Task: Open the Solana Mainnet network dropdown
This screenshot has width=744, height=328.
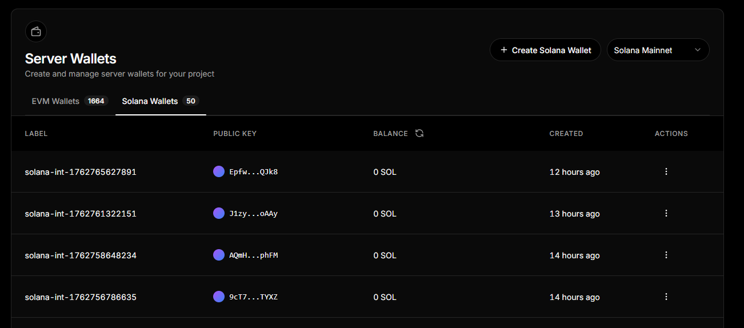Action: [x=657, y=50]
